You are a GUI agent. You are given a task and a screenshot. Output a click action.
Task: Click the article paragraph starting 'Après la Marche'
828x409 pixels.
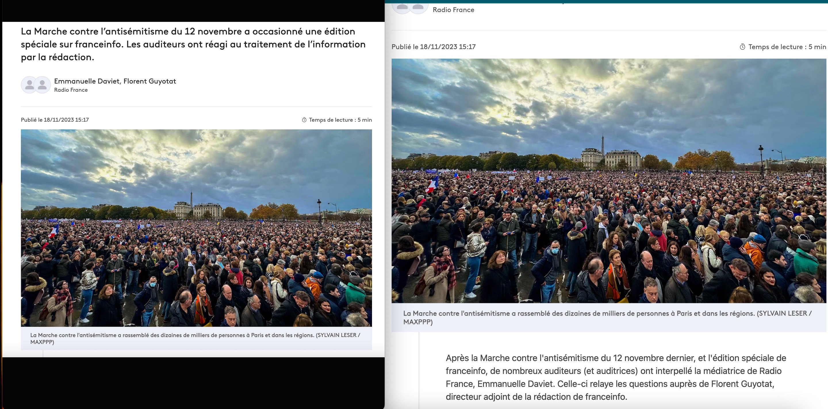coord(616,377)
